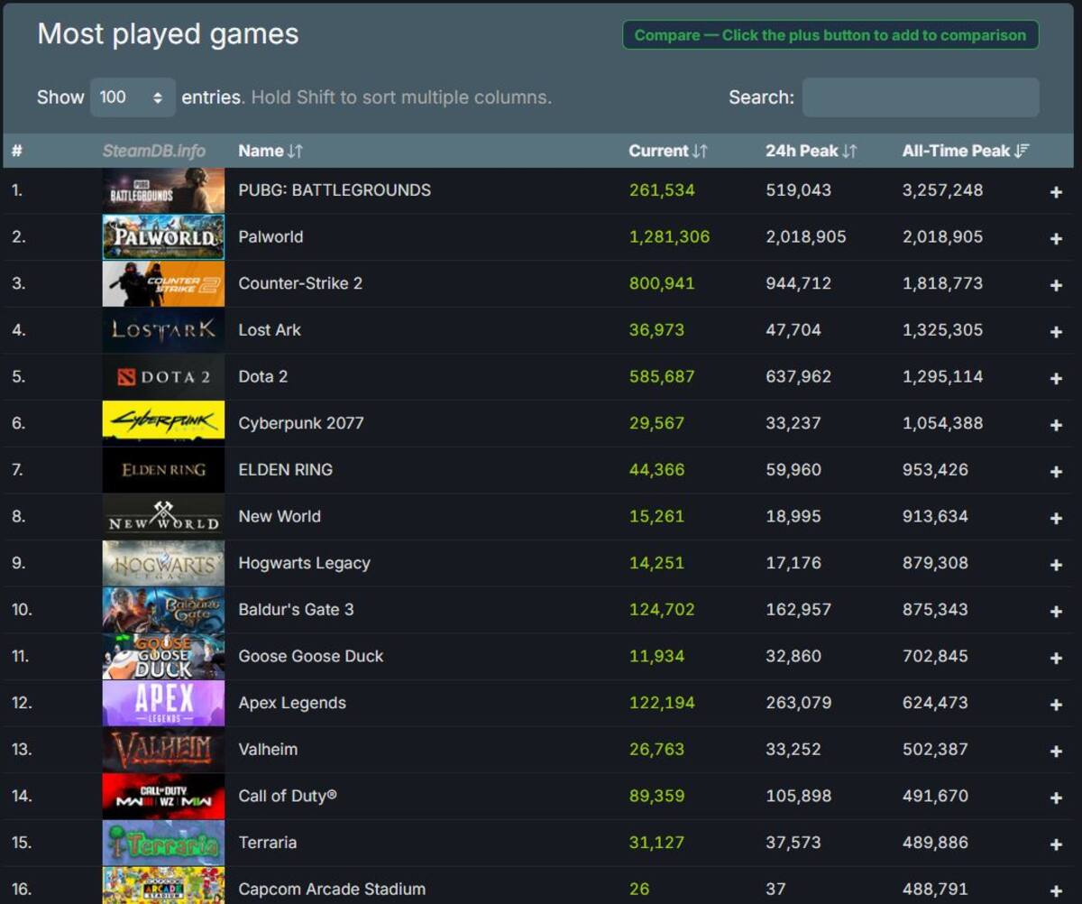Click PUBG all-time peak 3,257,248
This screenshot has height=904, width=1082.
click(942, 190)
